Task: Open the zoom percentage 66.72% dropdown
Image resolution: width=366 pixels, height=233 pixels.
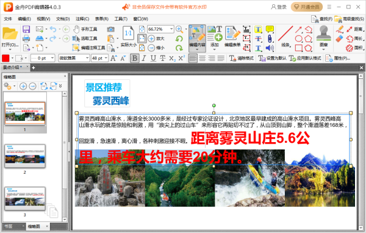Action: click(x=171, y=29)
